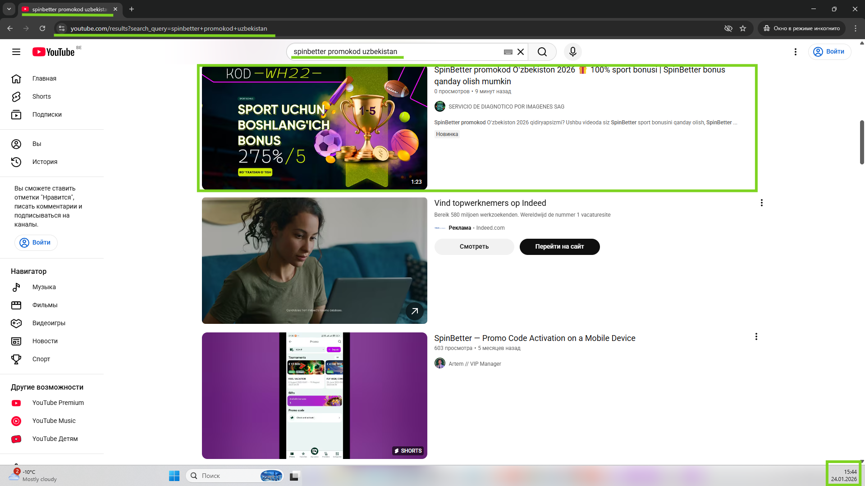Close the spinbetter promokod uzbekistan tab
The width and height of the screenshot is (865, 486).
click(x=115, y=9)
